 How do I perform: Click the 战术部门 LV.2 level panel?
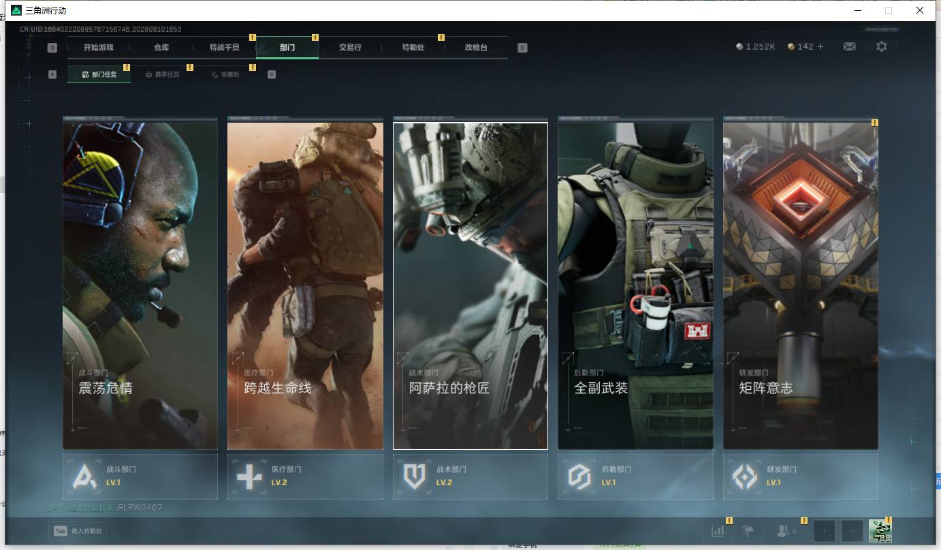coord(470,476)
